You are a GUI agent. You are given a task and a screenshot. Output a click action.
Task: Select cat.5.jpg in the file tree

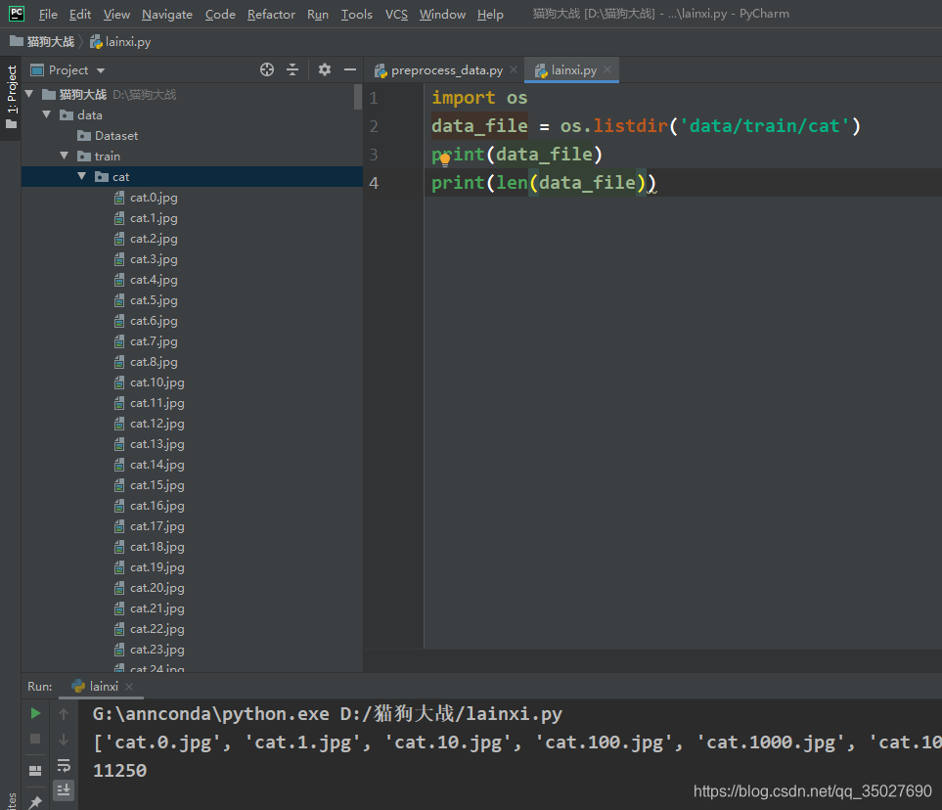[x=155, y=299]
